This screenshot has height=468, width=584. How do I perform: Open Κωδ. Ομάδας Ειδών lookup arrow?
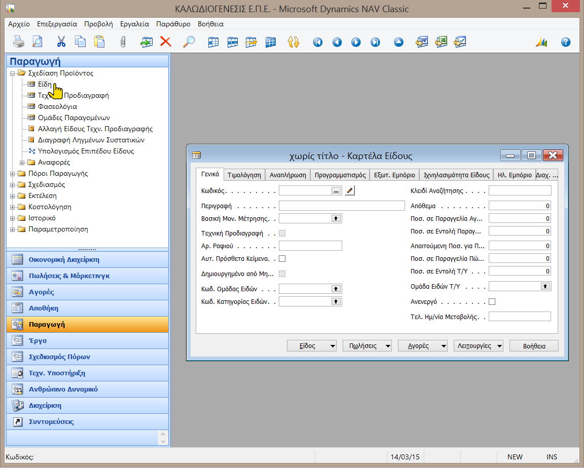coord(336,289)
